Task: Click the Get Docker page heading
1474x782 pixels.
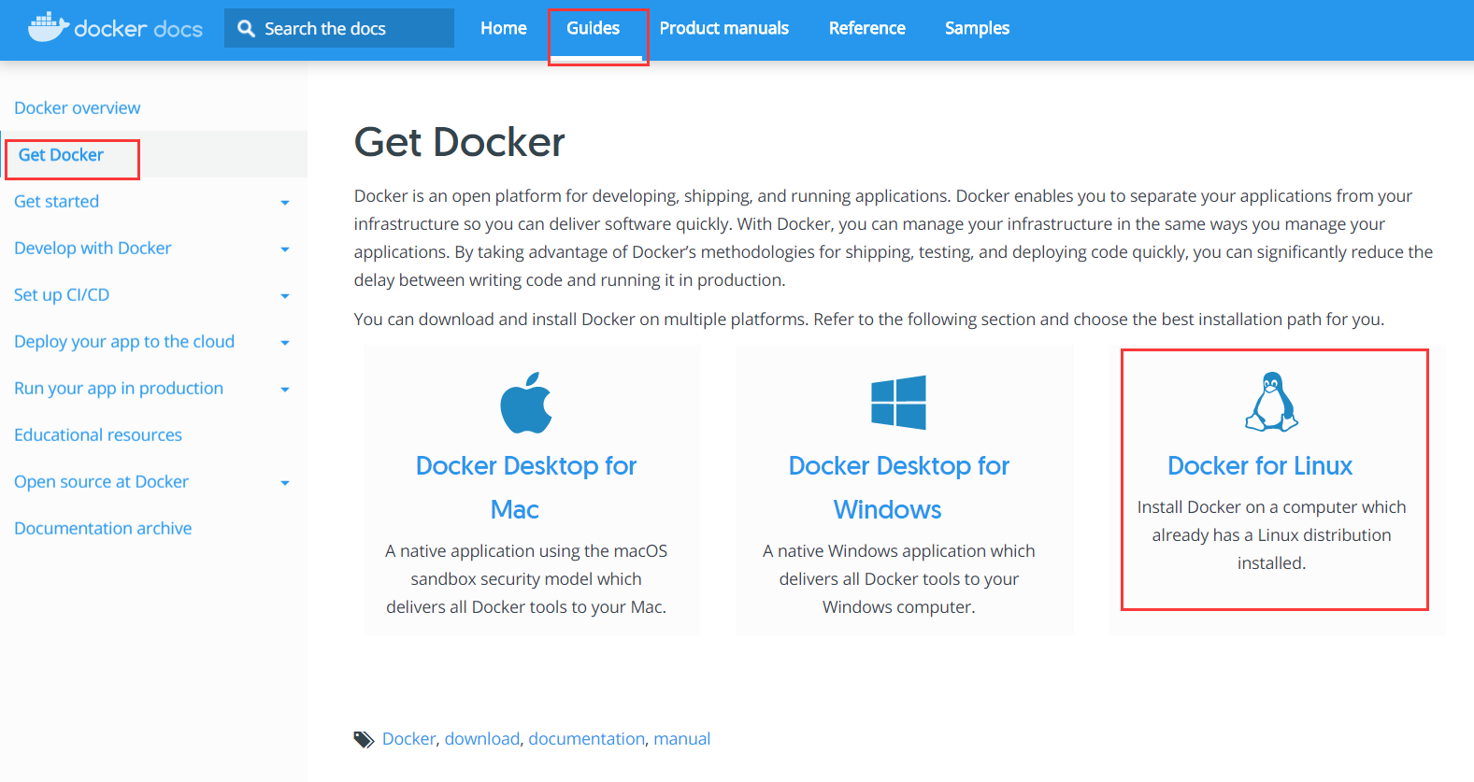Action: point(459,143)
